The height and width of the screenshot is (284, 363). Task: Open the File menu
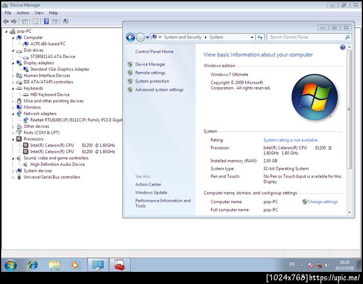click(8, 13)
